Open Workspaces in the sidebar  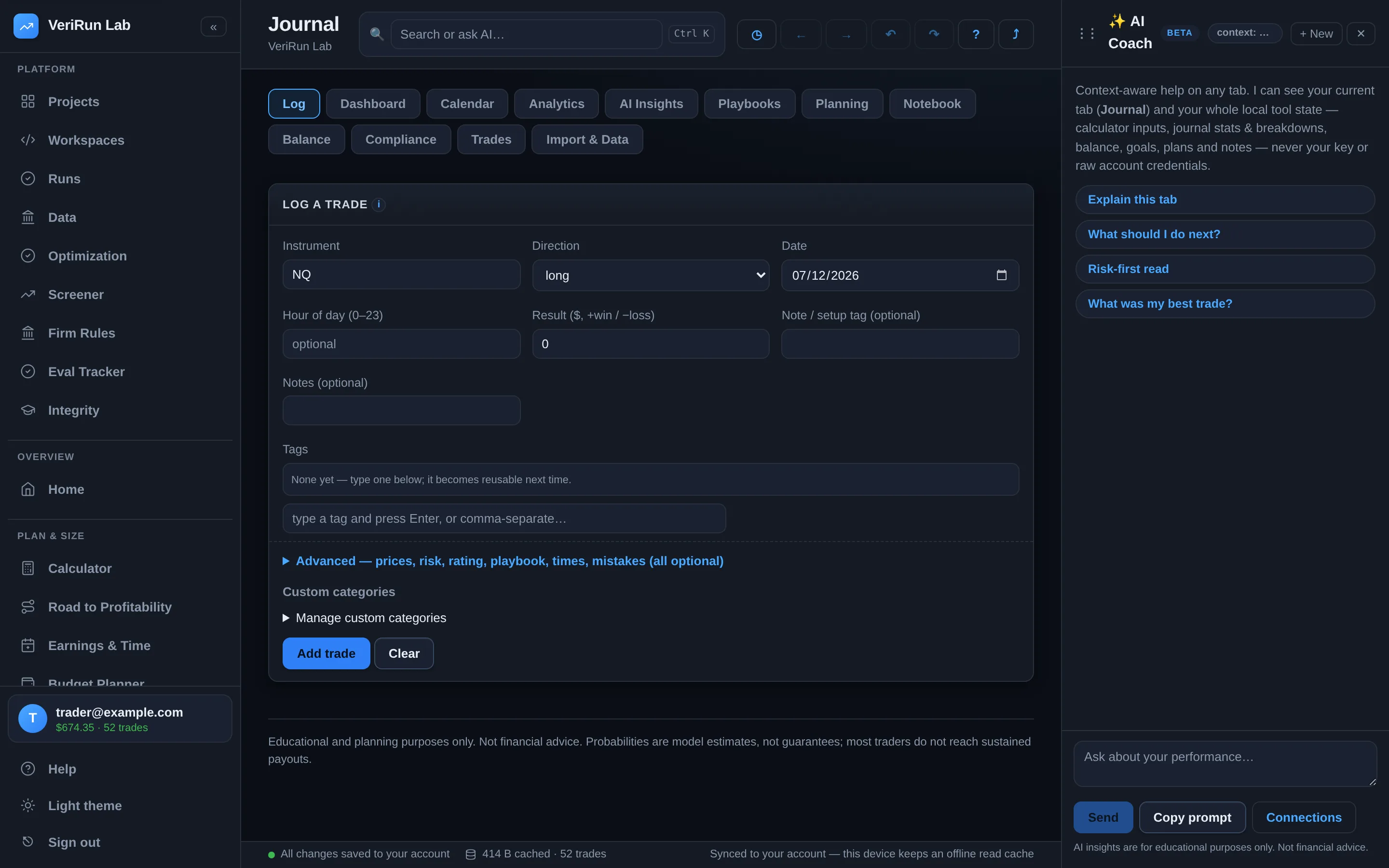[x=120, y=140]
